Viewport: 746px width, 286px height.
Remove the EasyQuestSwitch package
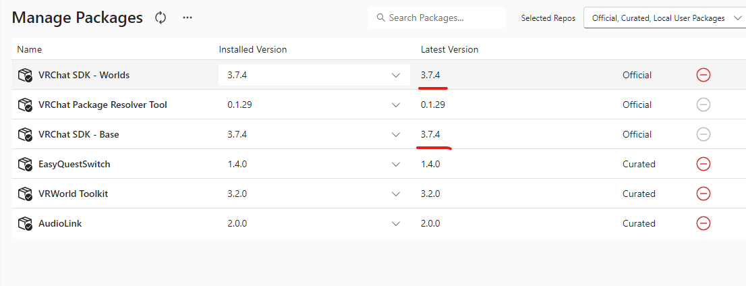click(704, 164)
